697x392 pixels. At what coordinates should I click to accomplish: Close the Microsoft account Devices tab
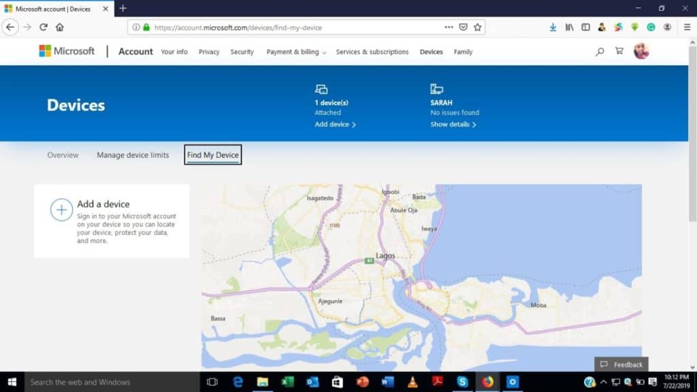coord(106,8)
